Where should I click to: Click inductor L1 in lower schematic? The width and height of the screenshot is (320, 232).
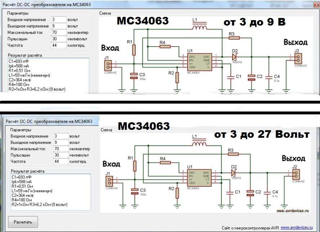[199, 143]
